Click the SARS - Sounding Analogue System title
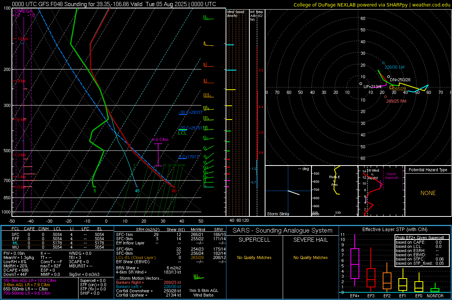 coord(283,231)
